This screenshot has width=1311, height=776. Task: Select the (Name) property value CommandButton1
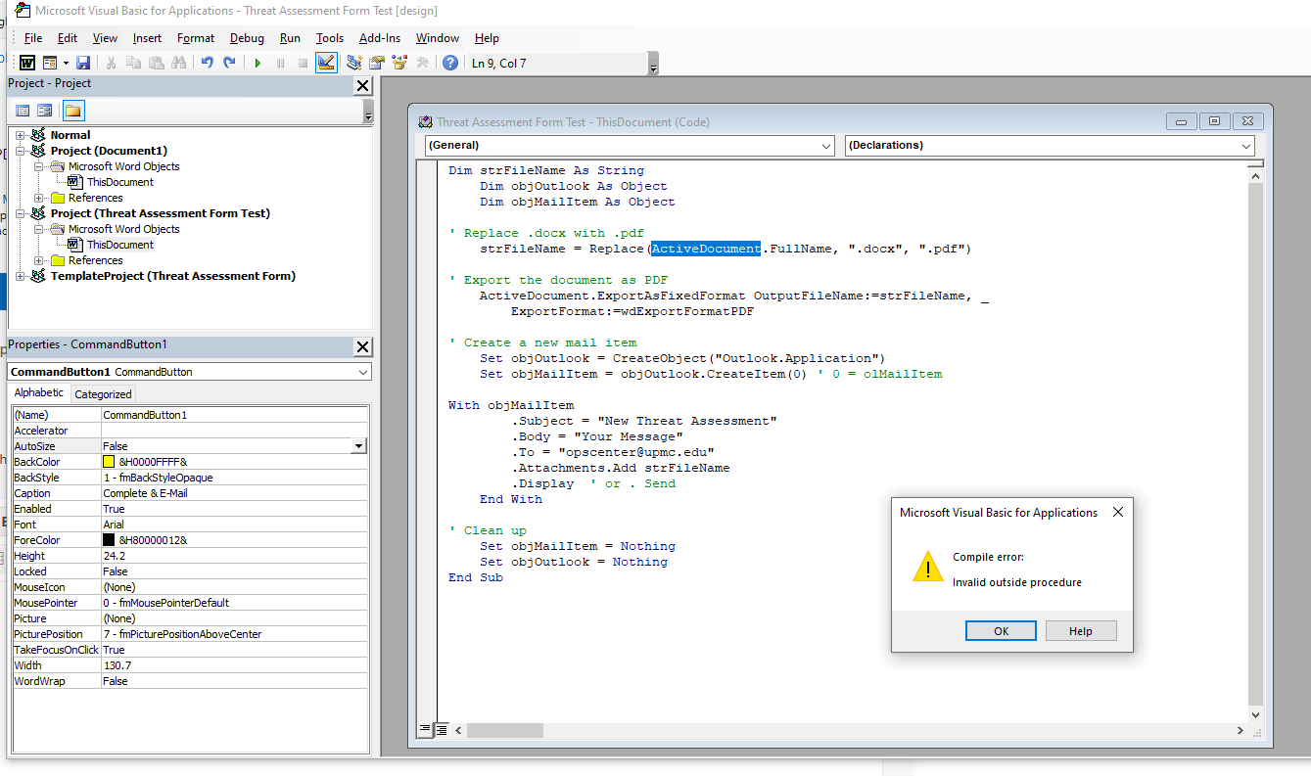pos(234,415)
